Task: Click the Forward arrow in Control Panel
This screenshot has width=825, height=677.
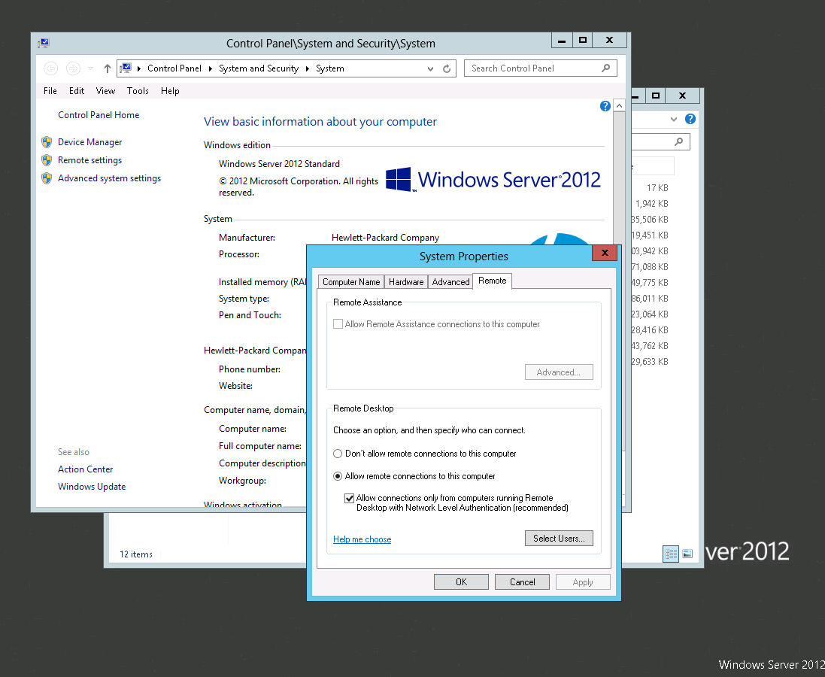Action: pyautogui.click(x=73, y=68)
